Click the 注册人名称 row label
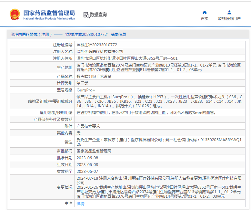Screen dimensions: 251x210 pyautogui.click(x=63, y=52)
